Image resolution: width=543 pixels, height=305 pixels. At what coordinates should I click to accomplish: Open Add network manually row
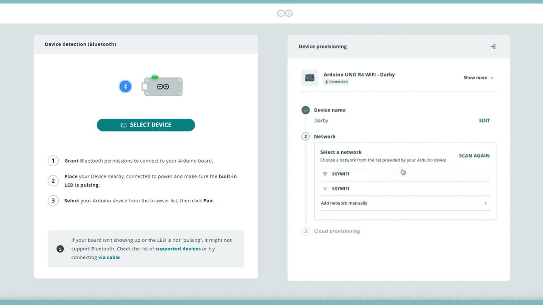tap(405, 203)
